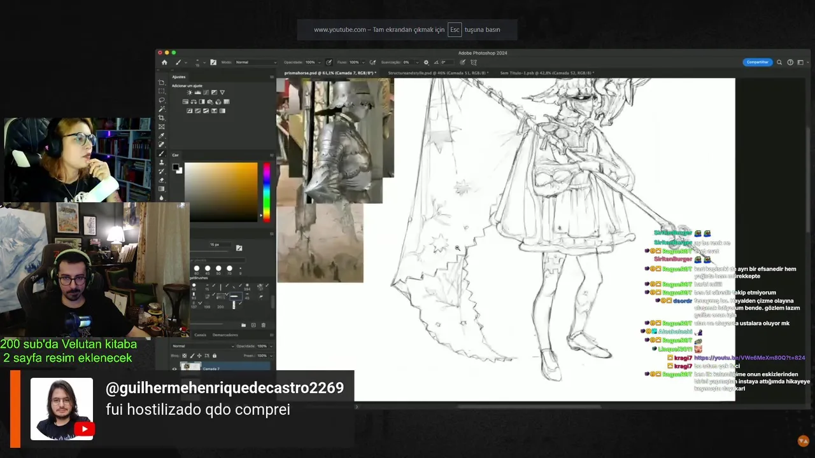Switch to Structureandstylle.psd document tab

click(x=439, y=73)
